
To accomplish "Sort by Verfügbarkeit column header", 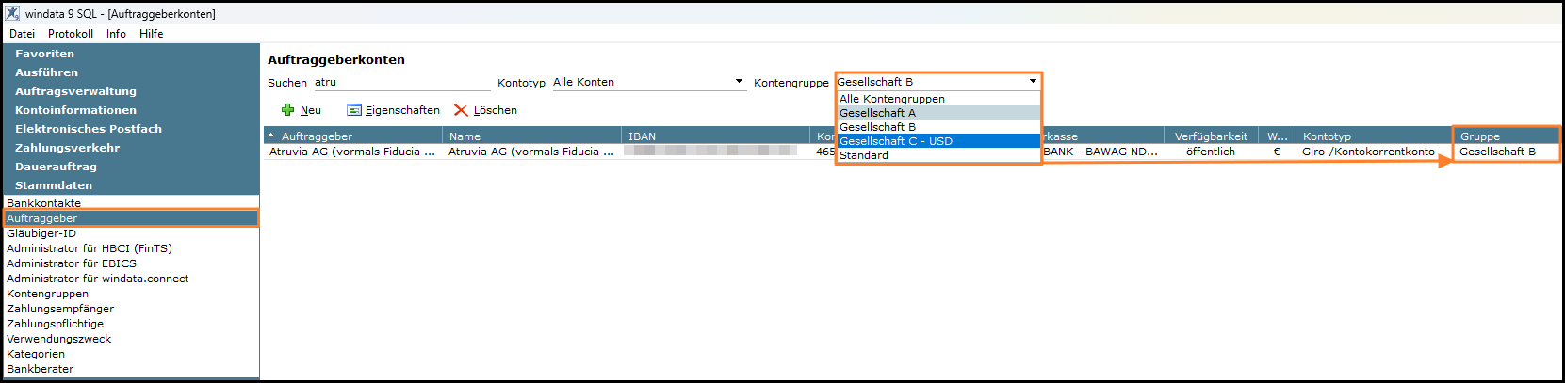I will click(1211, 136).
